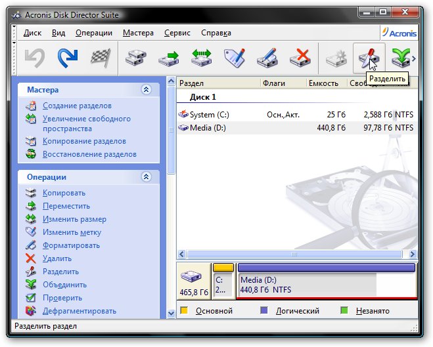
Task: Click the Объединить sidebar link
Action: click(x=64, y=285)
